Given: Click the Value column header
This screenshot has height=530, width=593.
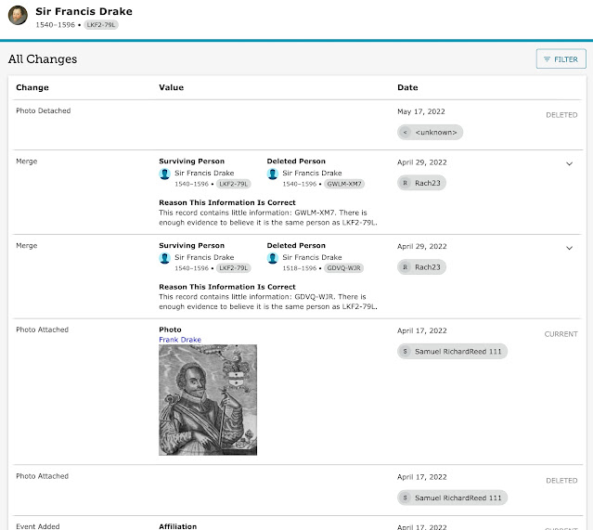Looking at the screenshot, I should tap(172, 88).
